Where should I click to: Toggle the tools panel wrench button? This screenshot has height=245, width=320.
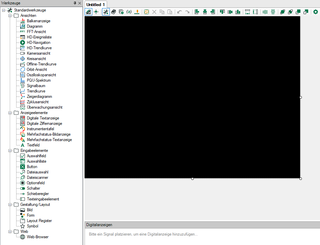tap(106, 12)
